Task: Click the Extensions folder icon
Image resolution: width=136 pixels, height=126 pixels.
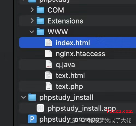Action: [x=40, y=21]
